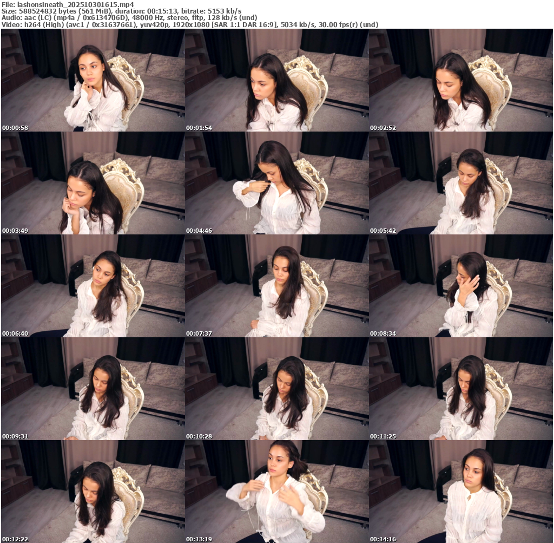Viewport: 554px width, 543px height.
Task: Select the thumbnail frame at 00:03:49
Action: pos(93,183)
